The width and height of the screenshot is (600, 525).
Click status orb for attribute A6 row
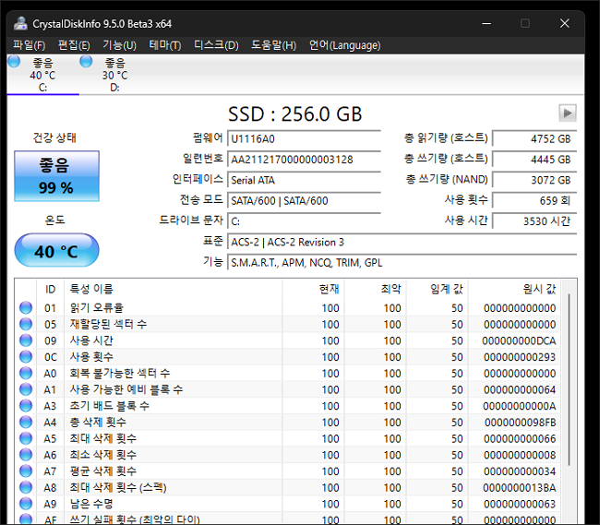pos(26,455)
